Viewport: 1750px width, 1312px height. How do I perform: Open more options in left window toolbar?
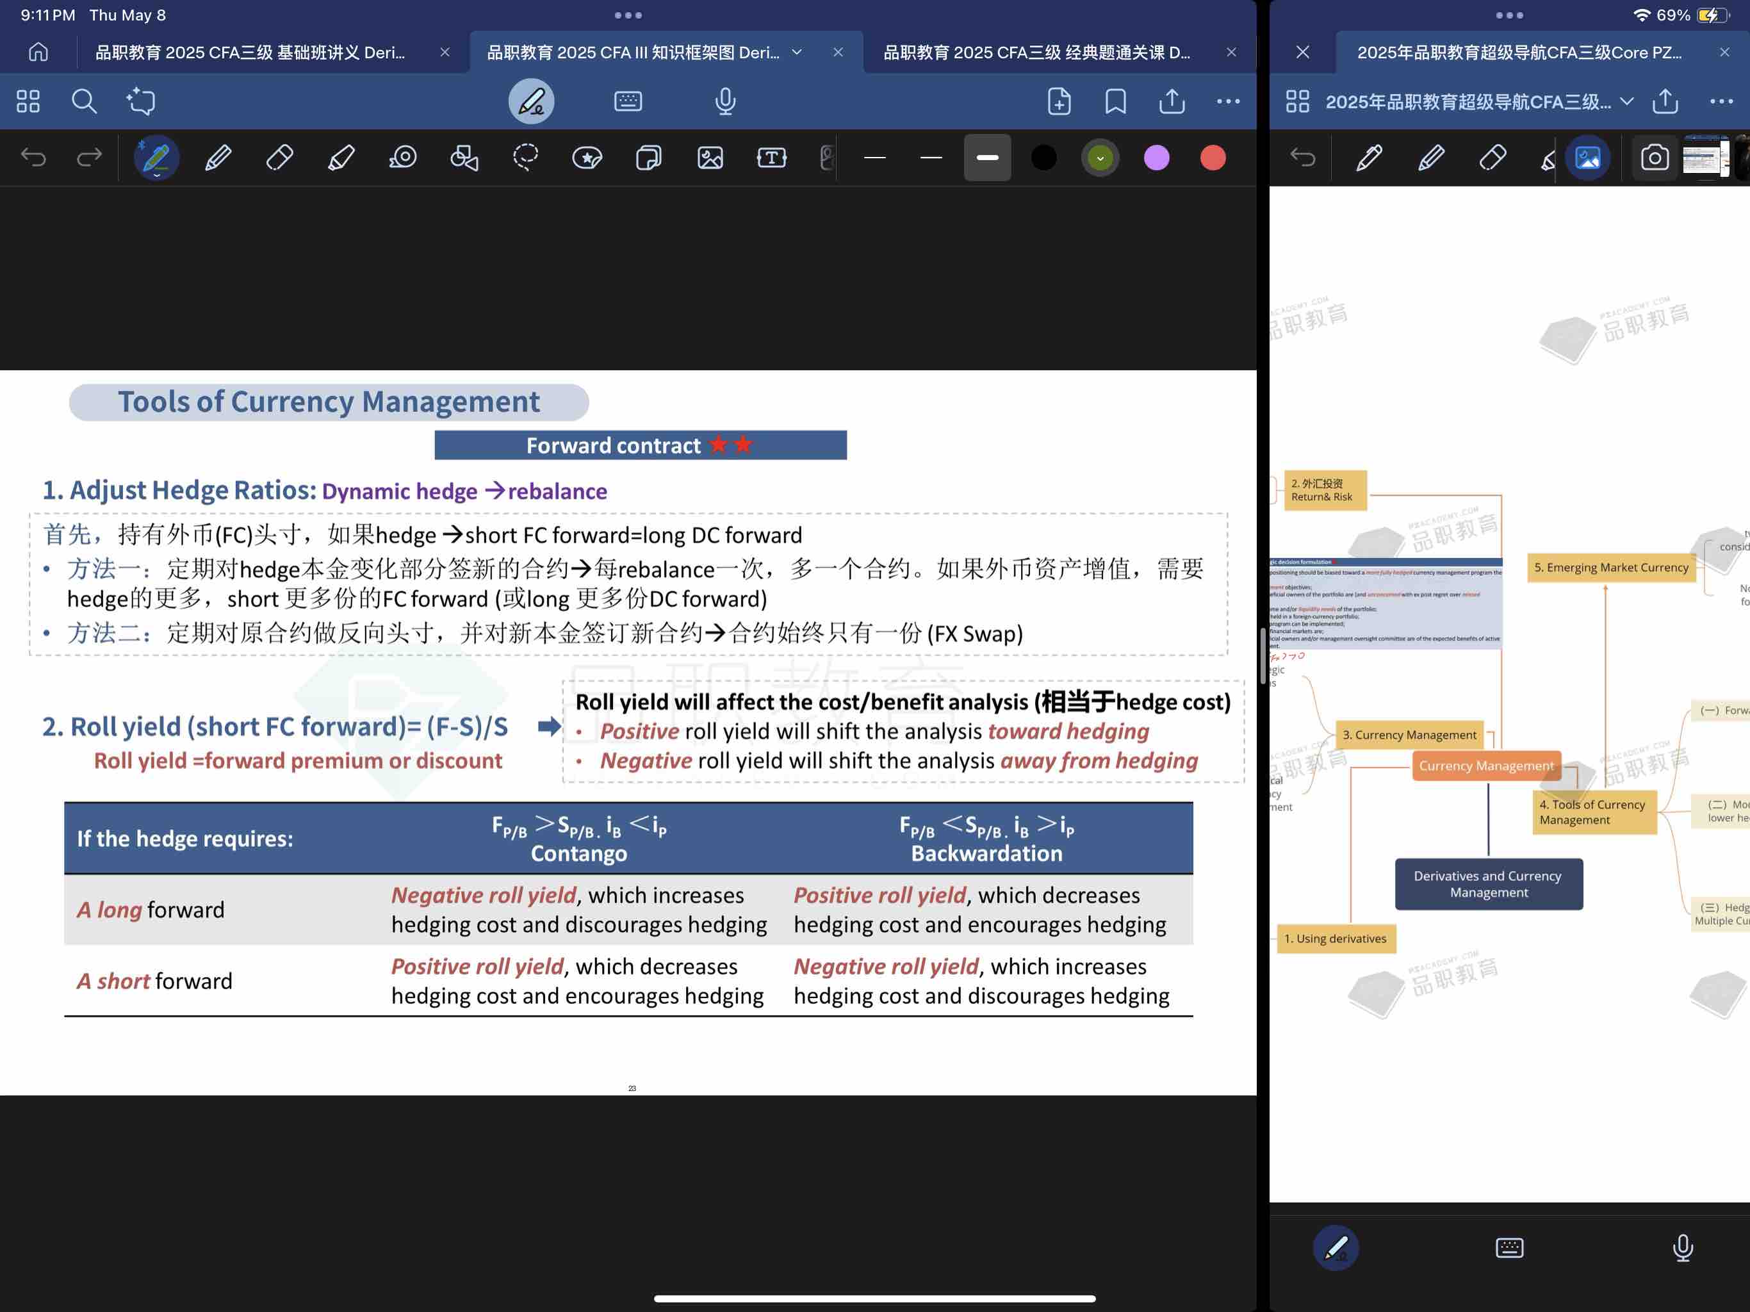(1228, 101)
